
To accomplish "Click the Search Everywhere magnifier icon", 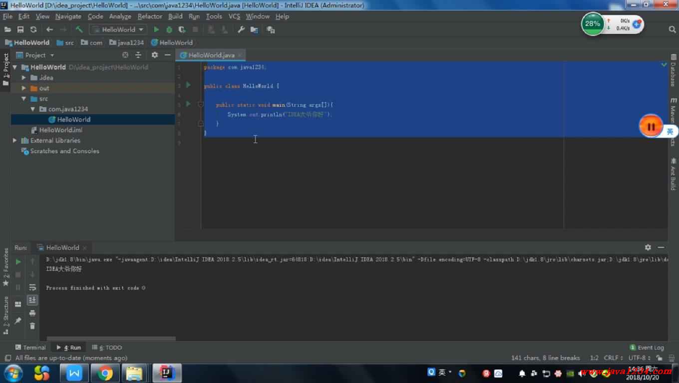I will [x=672, y=29].
